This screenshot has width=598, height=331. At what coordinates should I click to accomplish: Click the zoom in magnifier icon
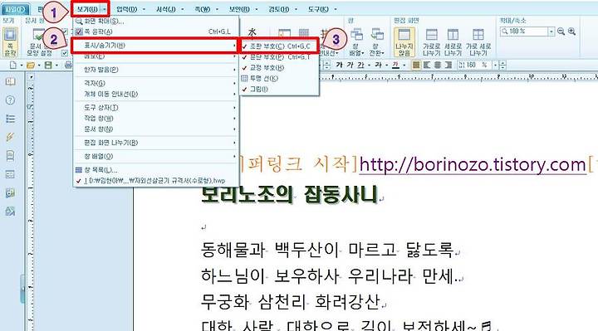click(571, 32)
